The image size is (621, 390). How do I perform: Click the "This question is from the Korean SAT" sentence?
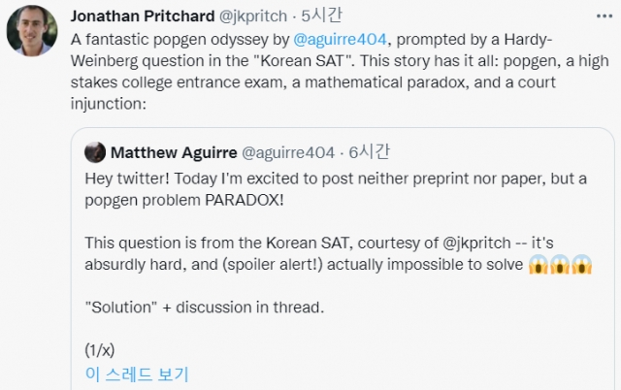click(339, 253)
